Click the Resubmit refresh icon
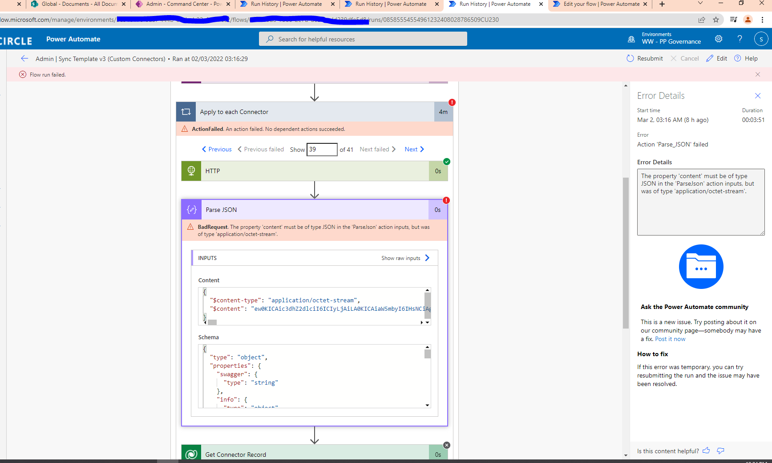Image resolution: width=772 pixels, height=463 pixels. pyautogui.click(x=630, y=58)
